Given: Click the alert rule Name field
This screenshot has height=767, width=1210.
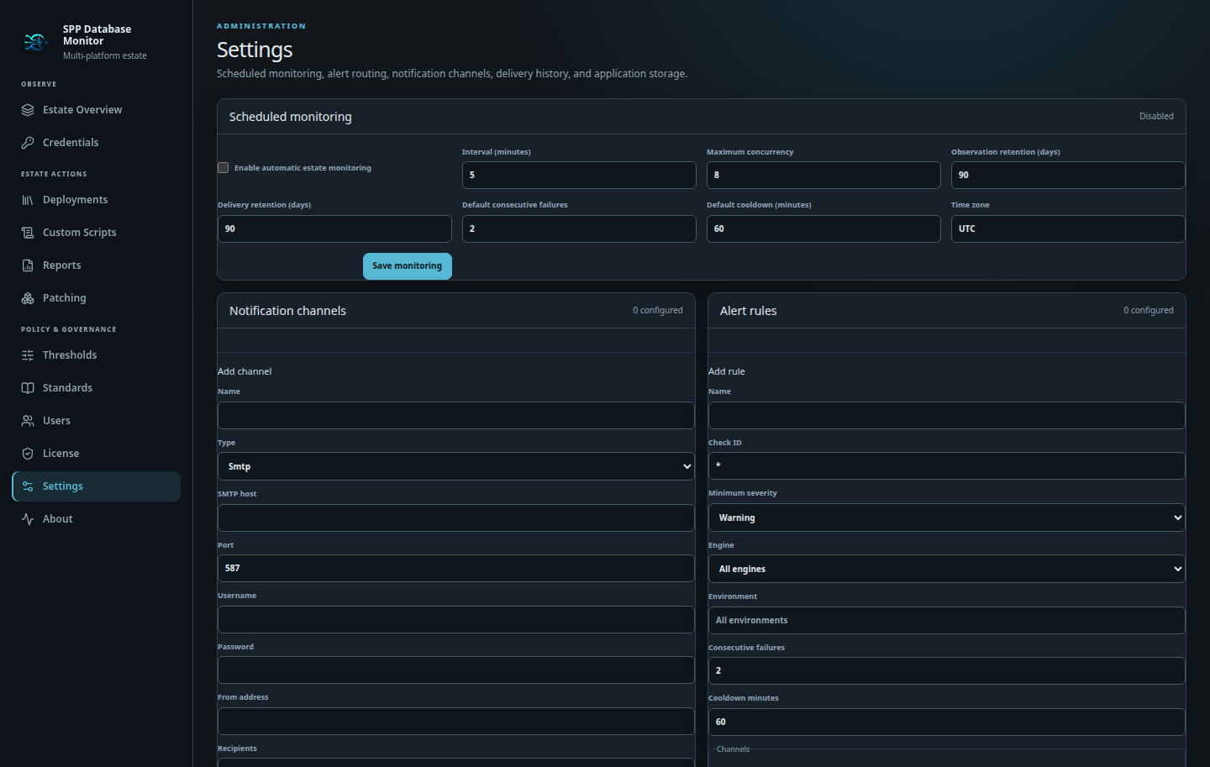Looking at the screenshot, I should coord(947,415).
